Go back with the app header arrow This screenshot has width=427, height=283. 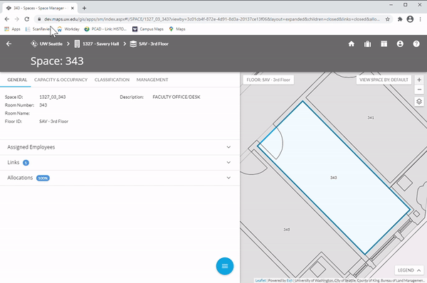9,44
